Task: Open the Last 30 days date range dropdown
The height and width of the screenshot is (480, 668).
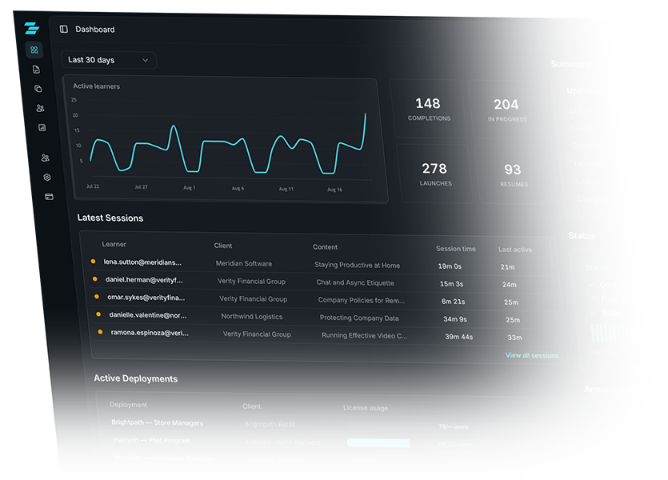Action: click(109, 60)
